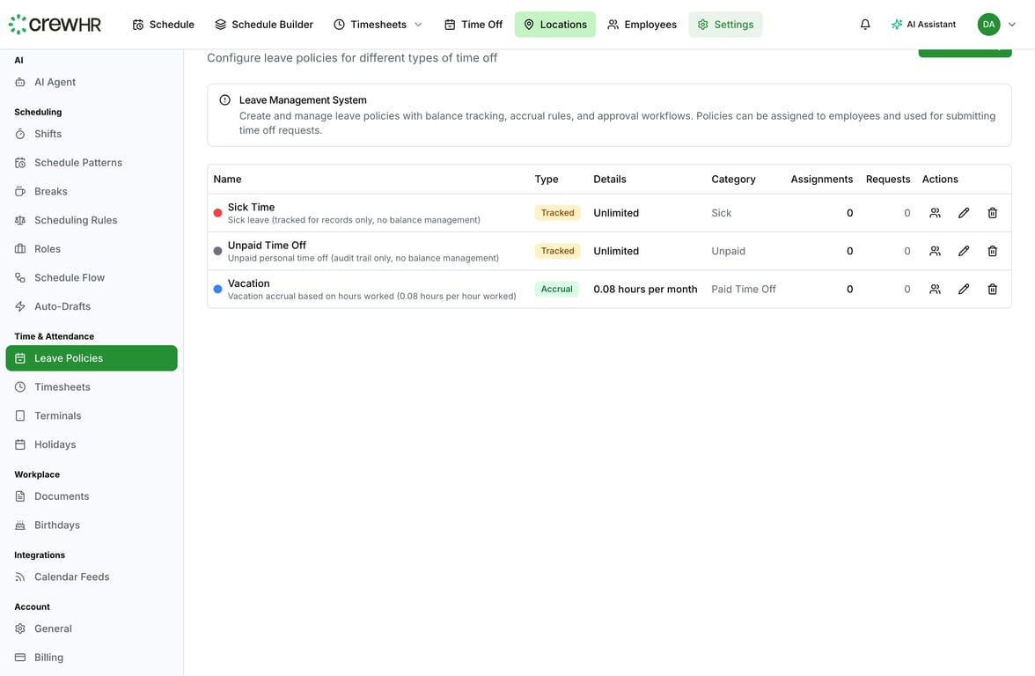Open the Employees tab
The image size is (1035, 676).
click(642, 25)
